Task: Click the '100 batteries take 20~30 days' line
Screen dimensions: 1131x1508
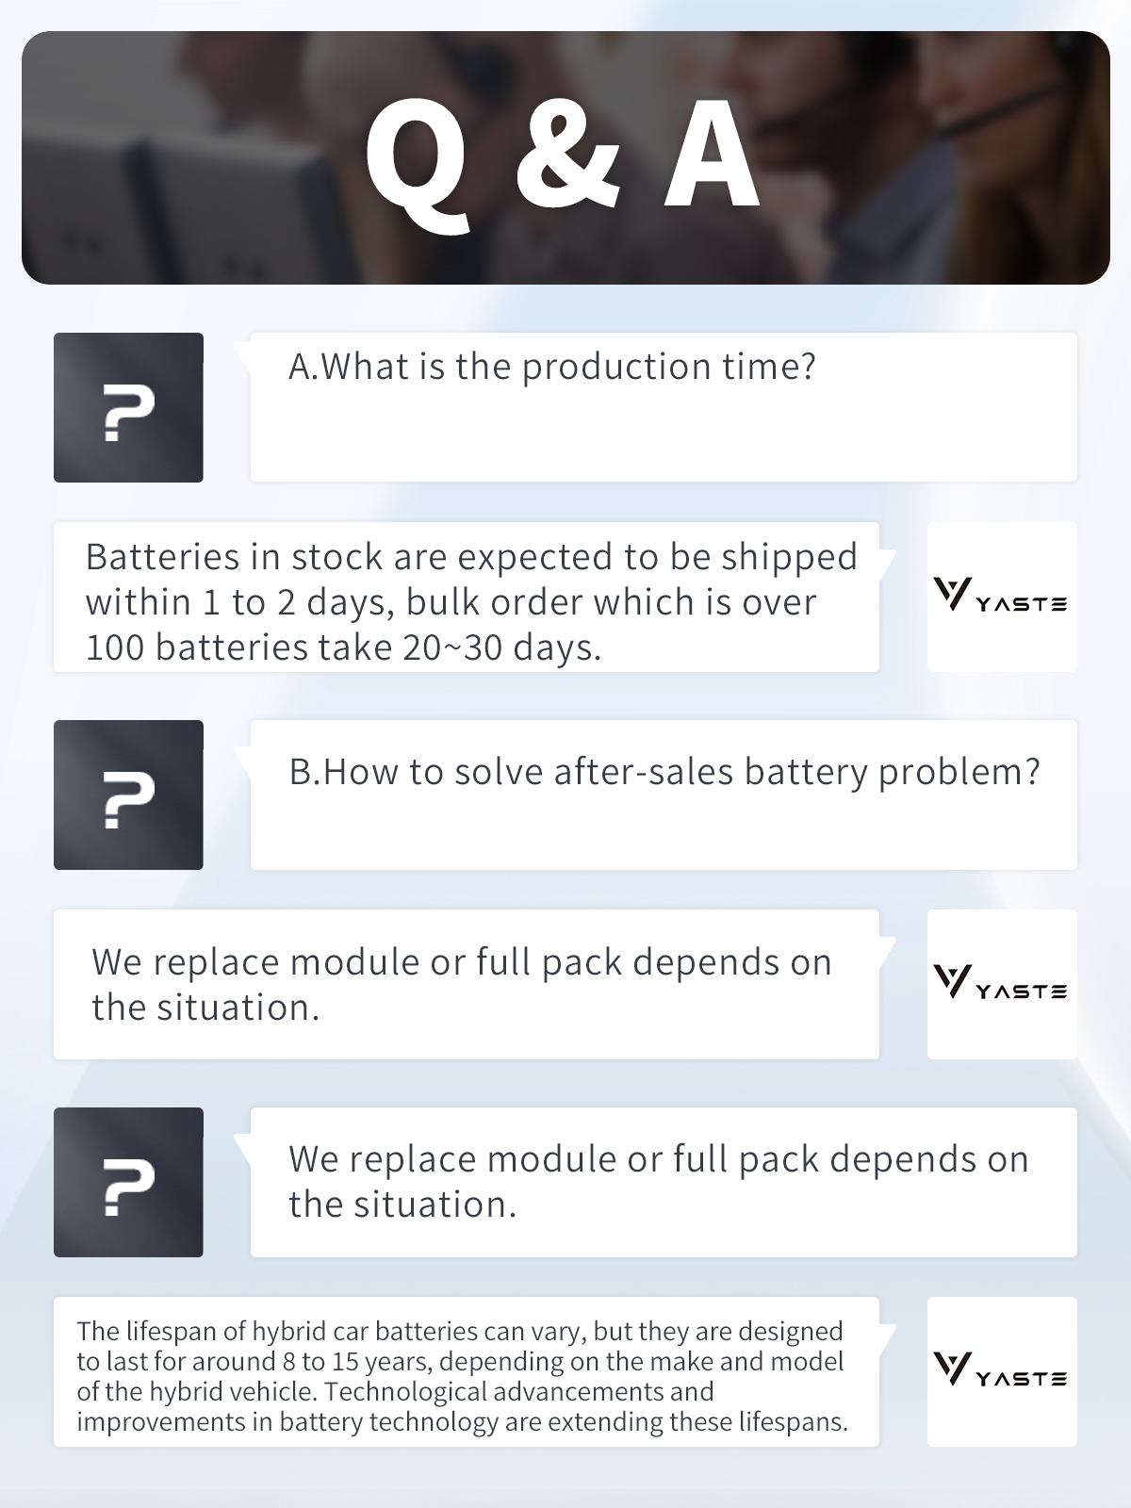Action: [343, 647]
